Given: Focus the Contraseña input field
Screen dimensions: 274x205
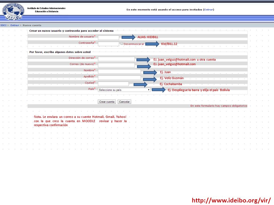Looking at the screenshot, I should [108, 44].
